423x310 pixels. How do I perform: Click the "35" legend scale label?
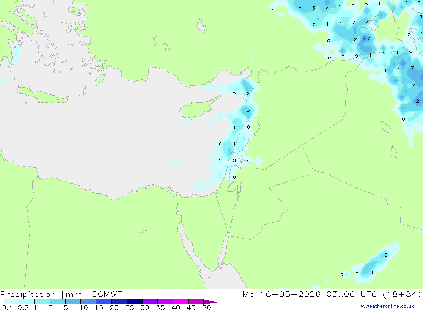(160, 307)
